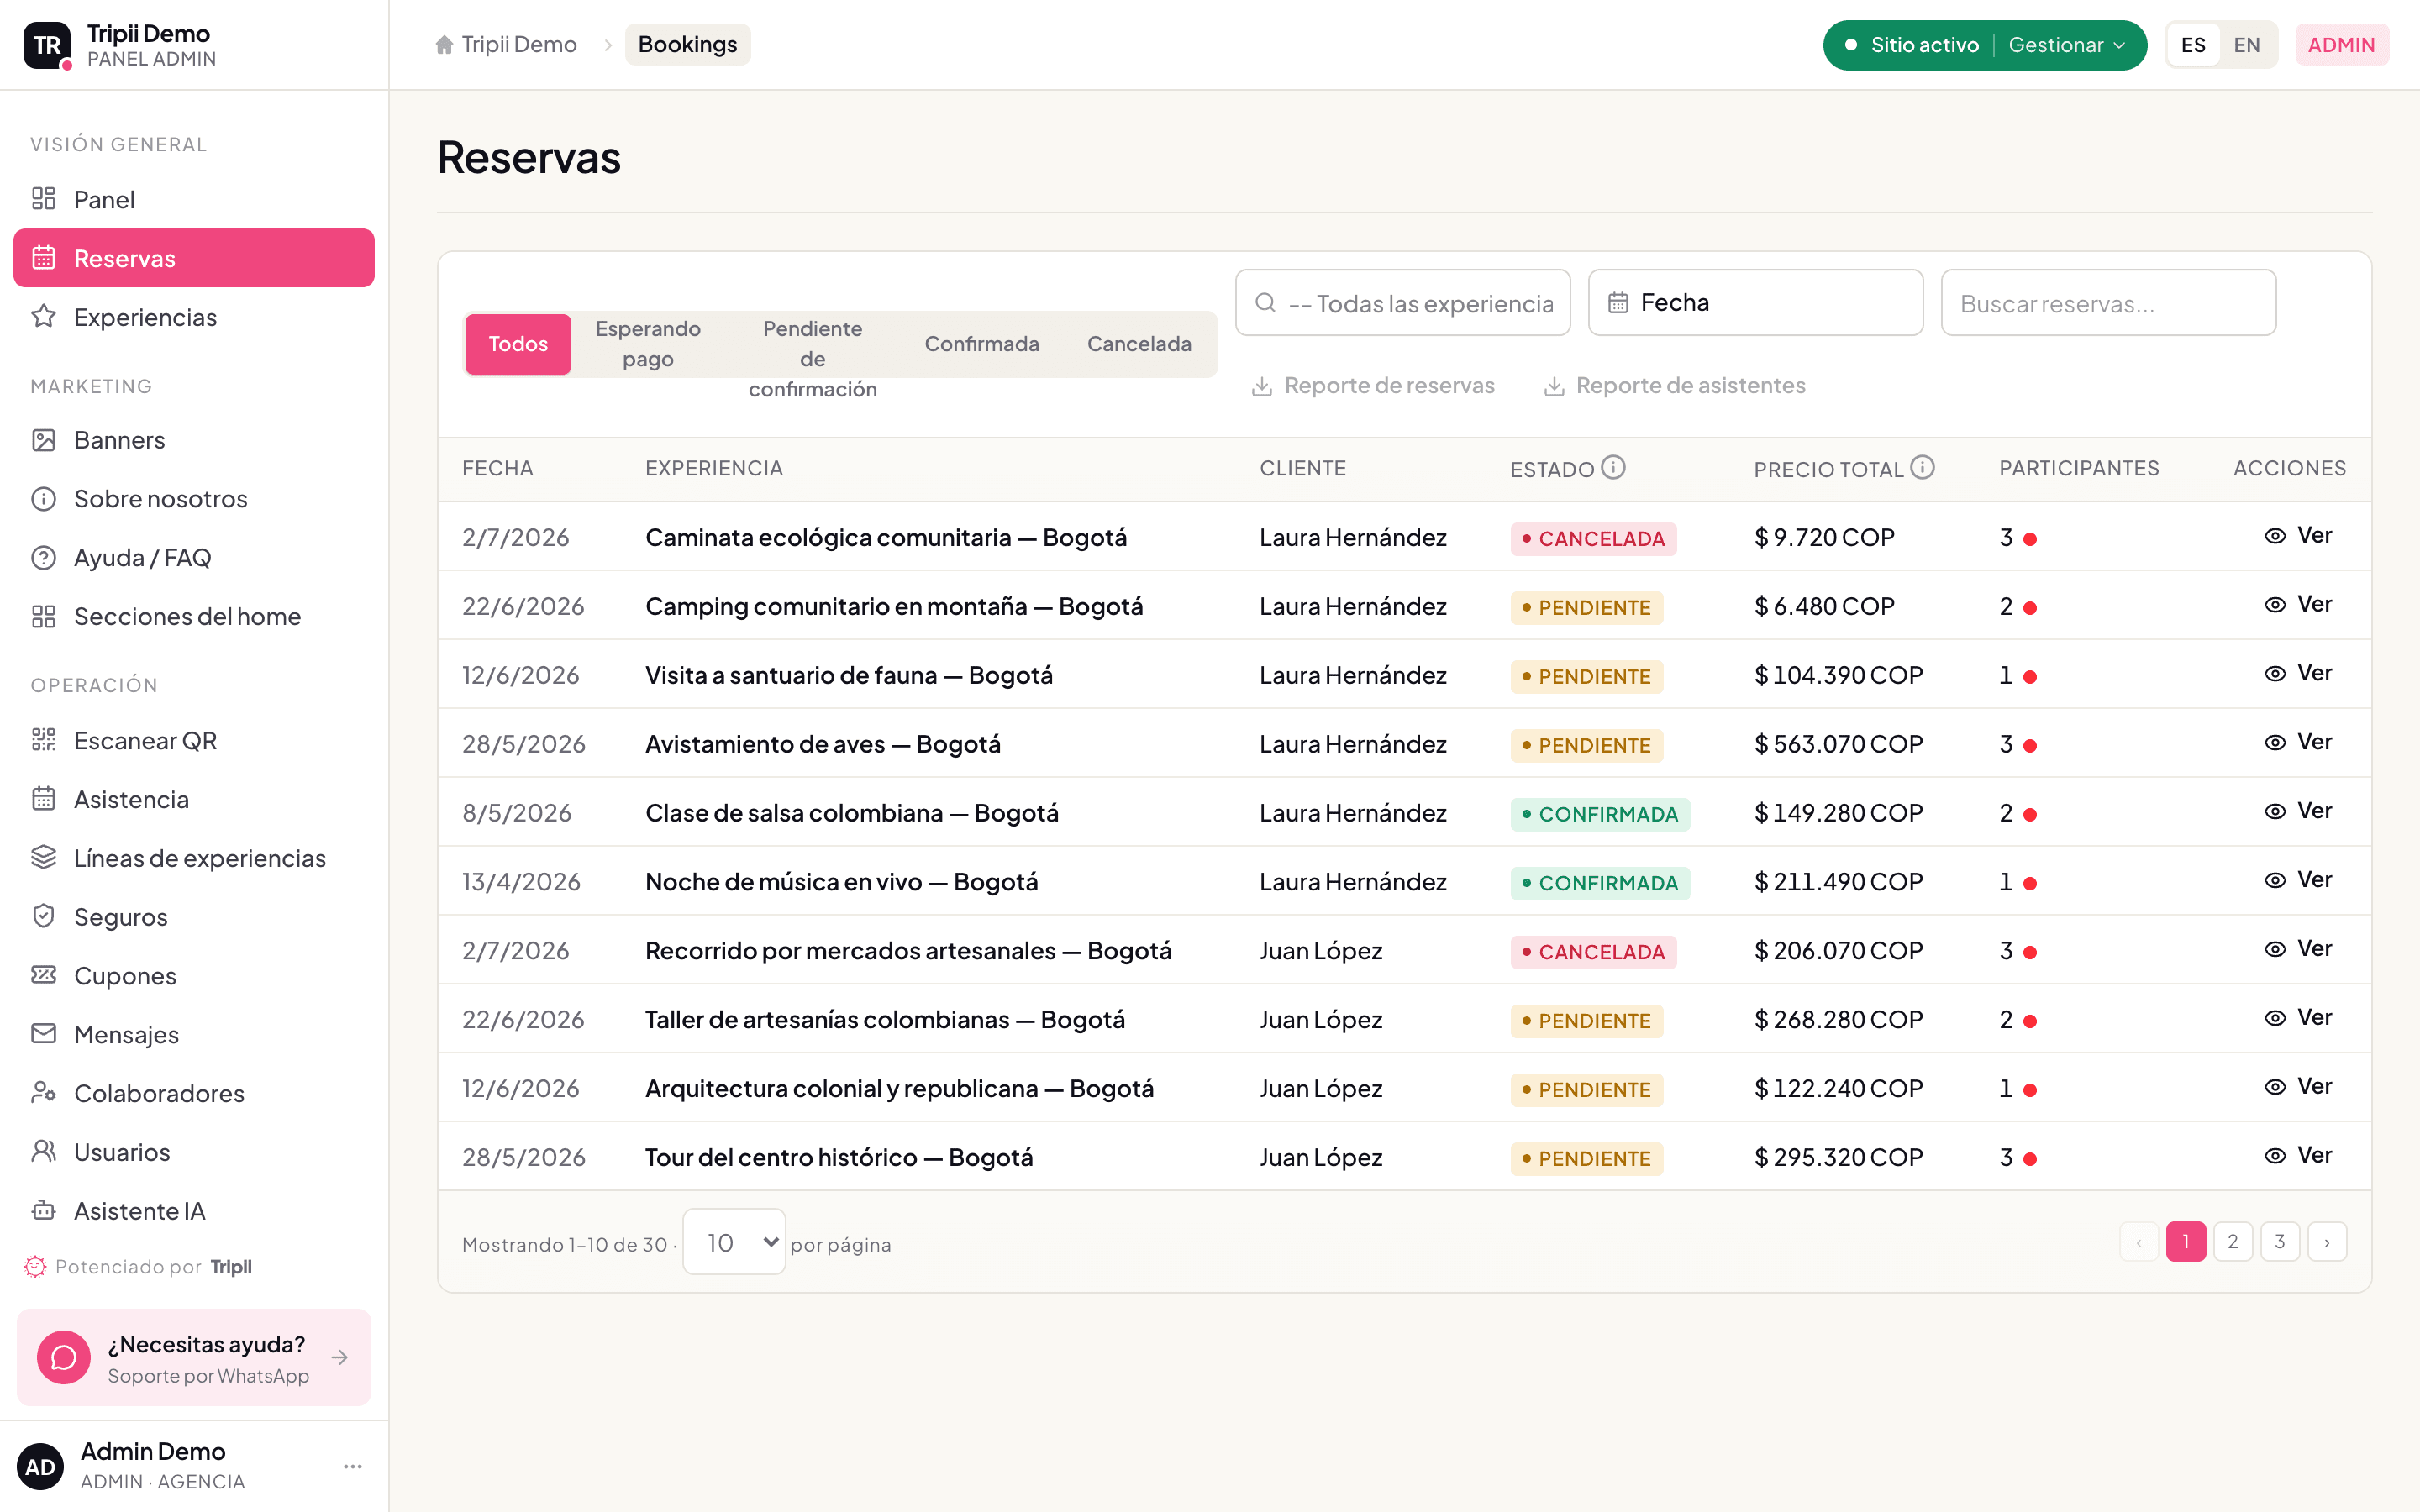The image size is (2420, 1512).
Task: Click the Experiencias star icon
Action: pos(43,317)
